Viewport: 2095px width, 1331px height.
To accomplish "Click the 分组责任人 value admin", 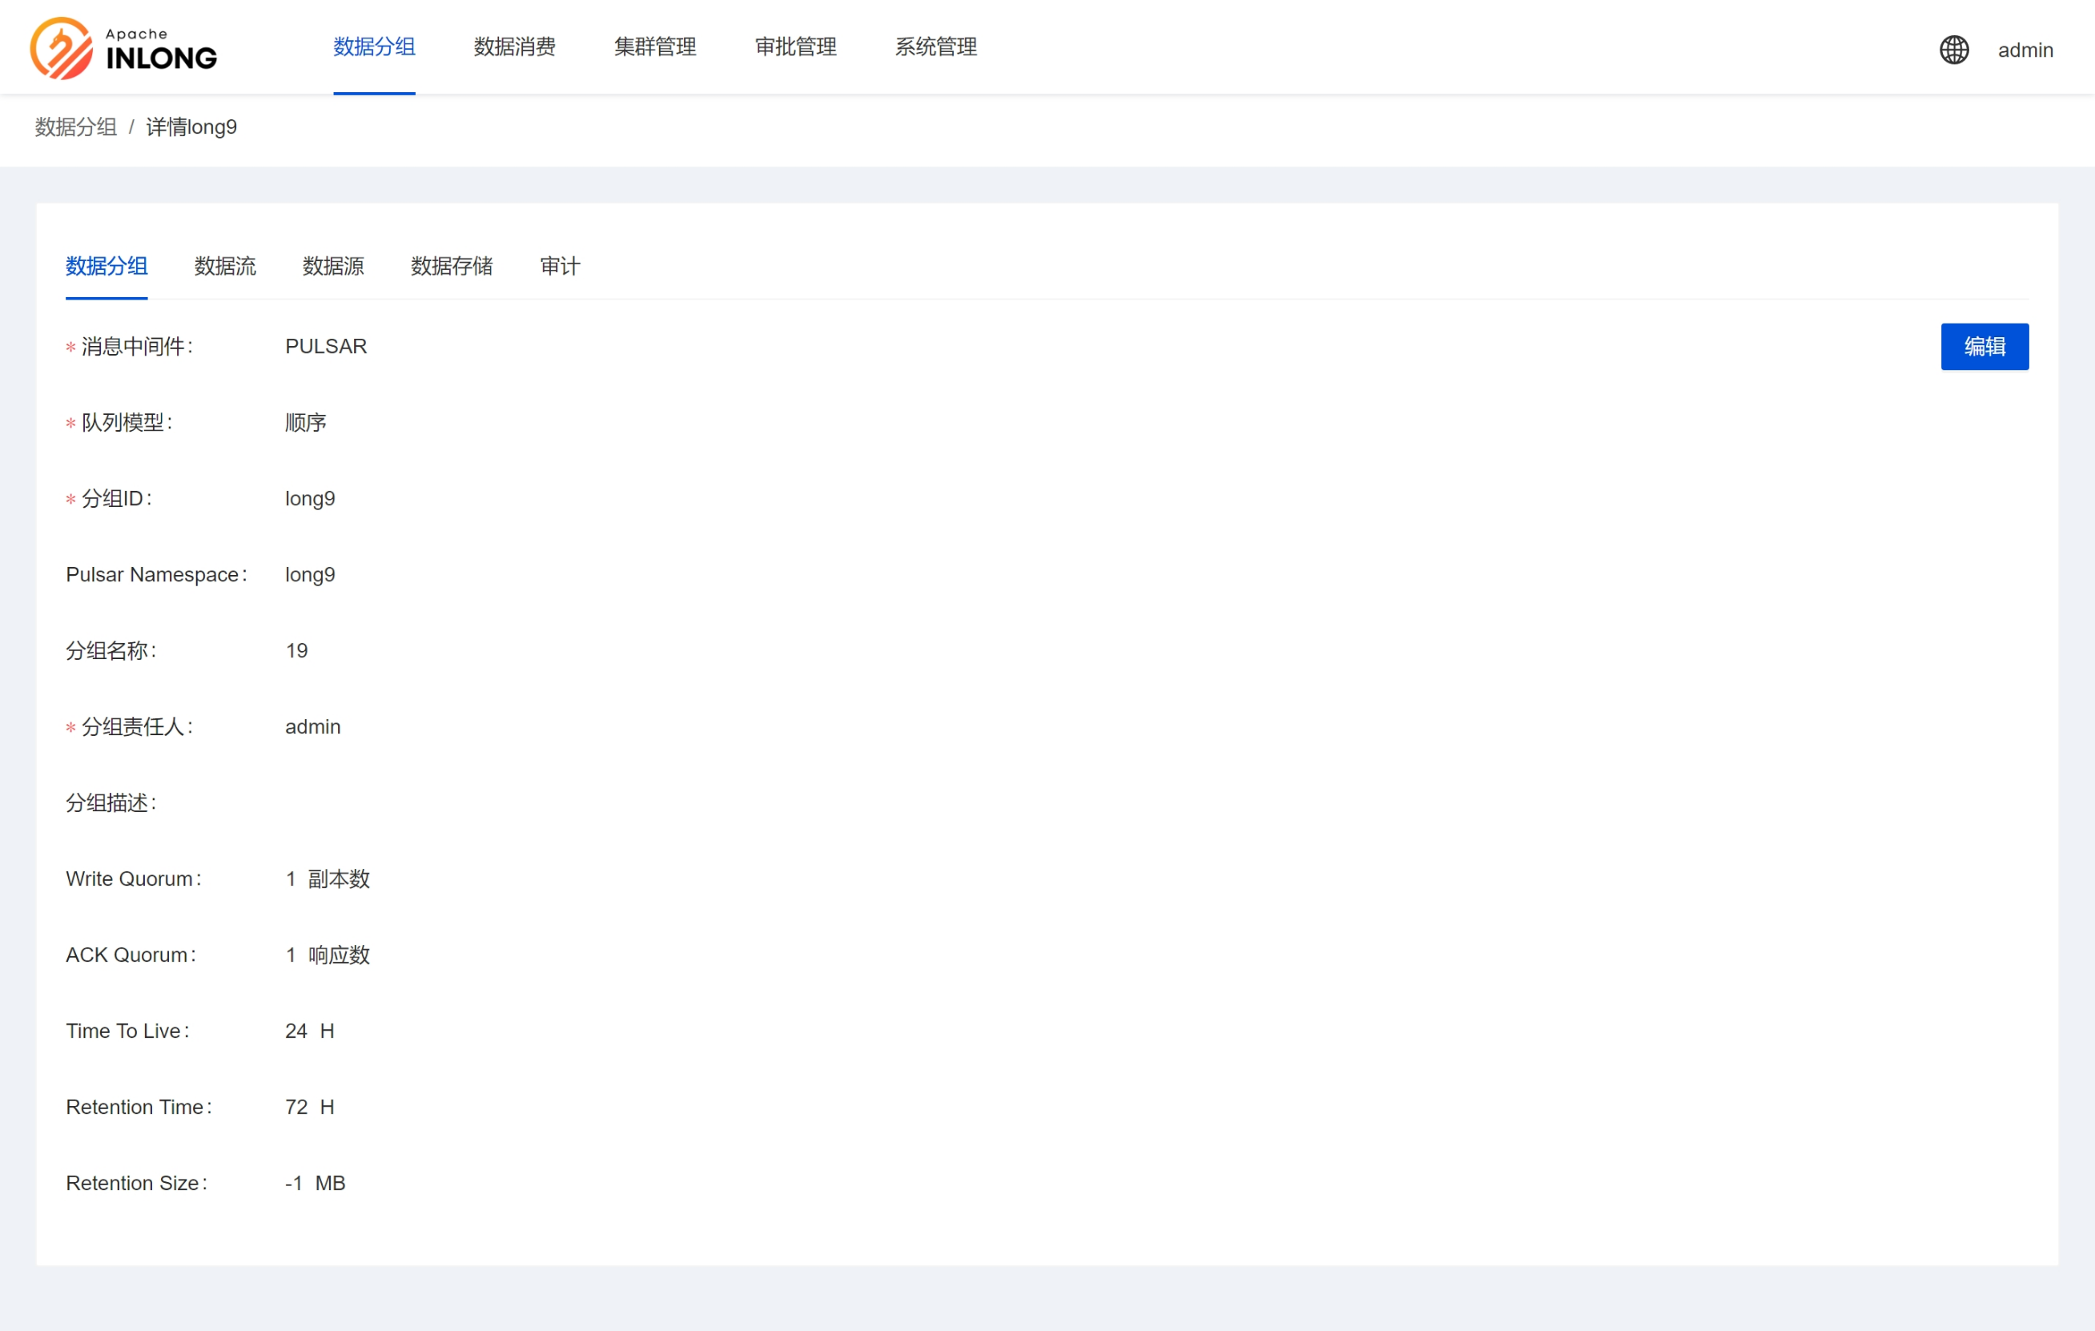I will pos(312,727).
